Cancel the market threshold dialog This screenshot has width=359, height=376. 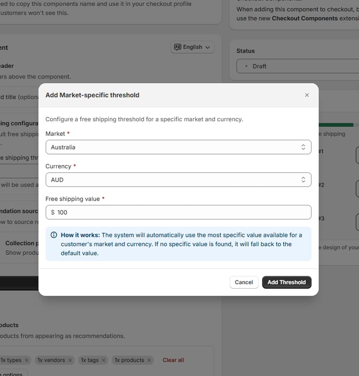click(244, 282)
